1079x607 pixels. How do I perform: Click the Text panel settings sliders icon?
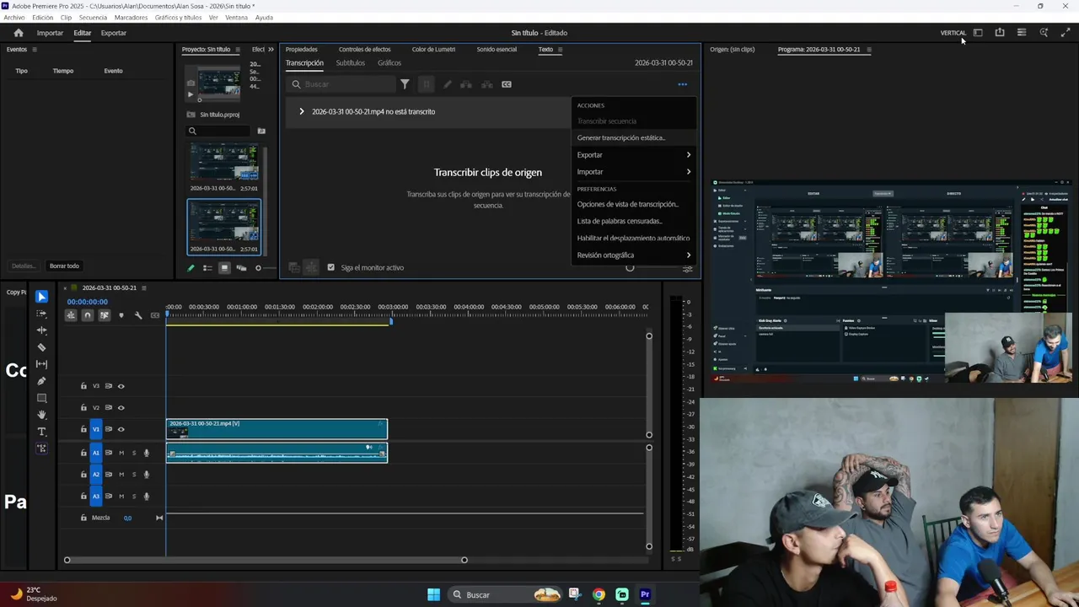688,269
